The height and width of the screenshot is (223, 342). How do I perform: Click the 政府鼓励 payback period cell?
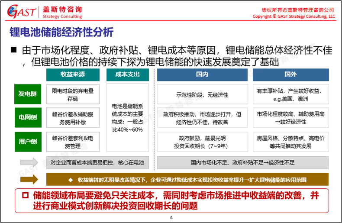[x=202, y=142]
